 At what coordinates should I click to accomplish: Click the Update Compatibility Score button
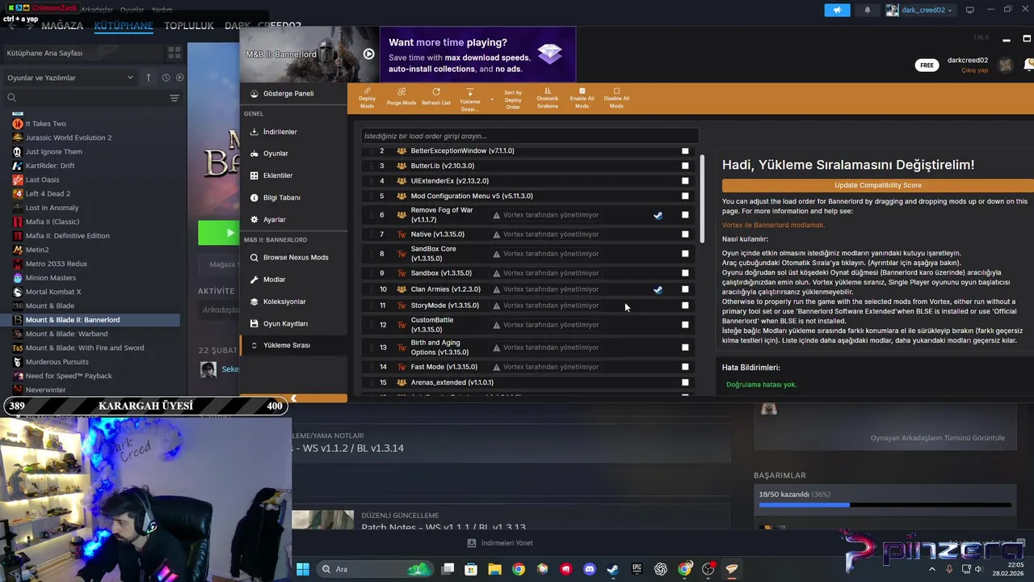pos(877,185)
